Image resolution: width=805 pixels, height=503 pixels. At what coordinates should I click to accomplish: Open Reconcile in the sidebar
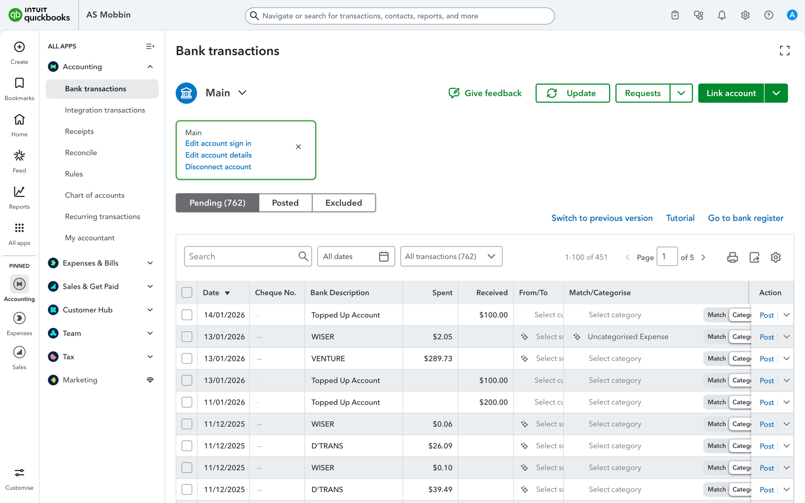81,153
